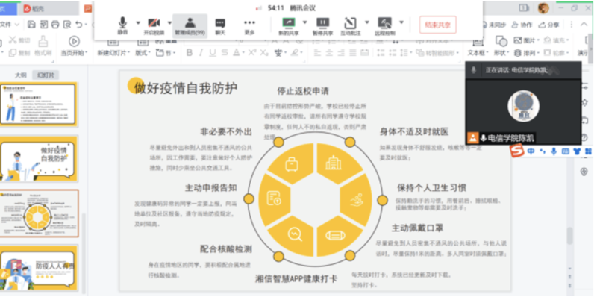Open arrow beside 互动批注
Viewport: 597px width, 297px height.
point(366,22)
